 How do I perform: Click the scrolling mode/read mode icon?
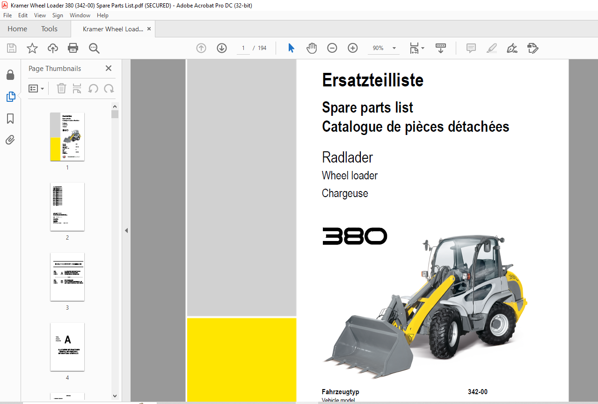pyautogui.click(x=441, y=48)
